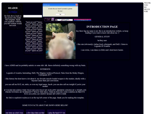
Task: Click the 'No' button in identity.exe dialog
Action: coord(60,14)
